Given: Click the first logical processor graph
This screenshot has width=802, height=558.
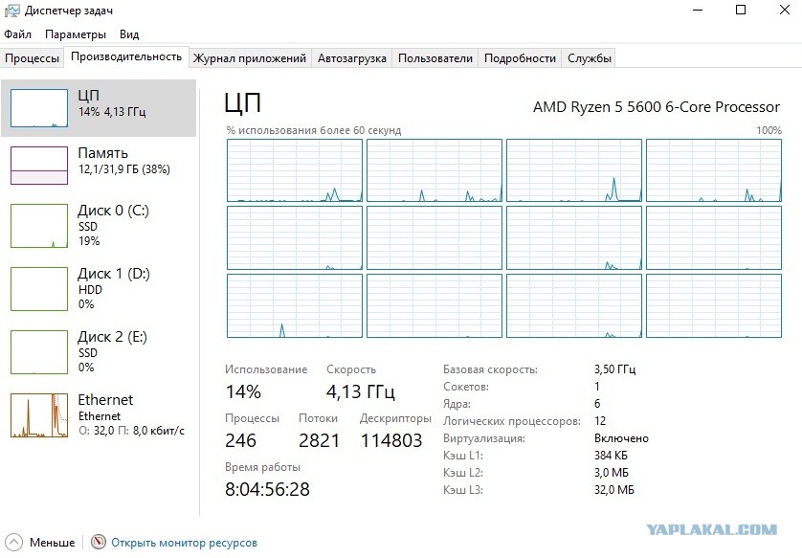Looking at the screenshot, I should tap(295, 170).
